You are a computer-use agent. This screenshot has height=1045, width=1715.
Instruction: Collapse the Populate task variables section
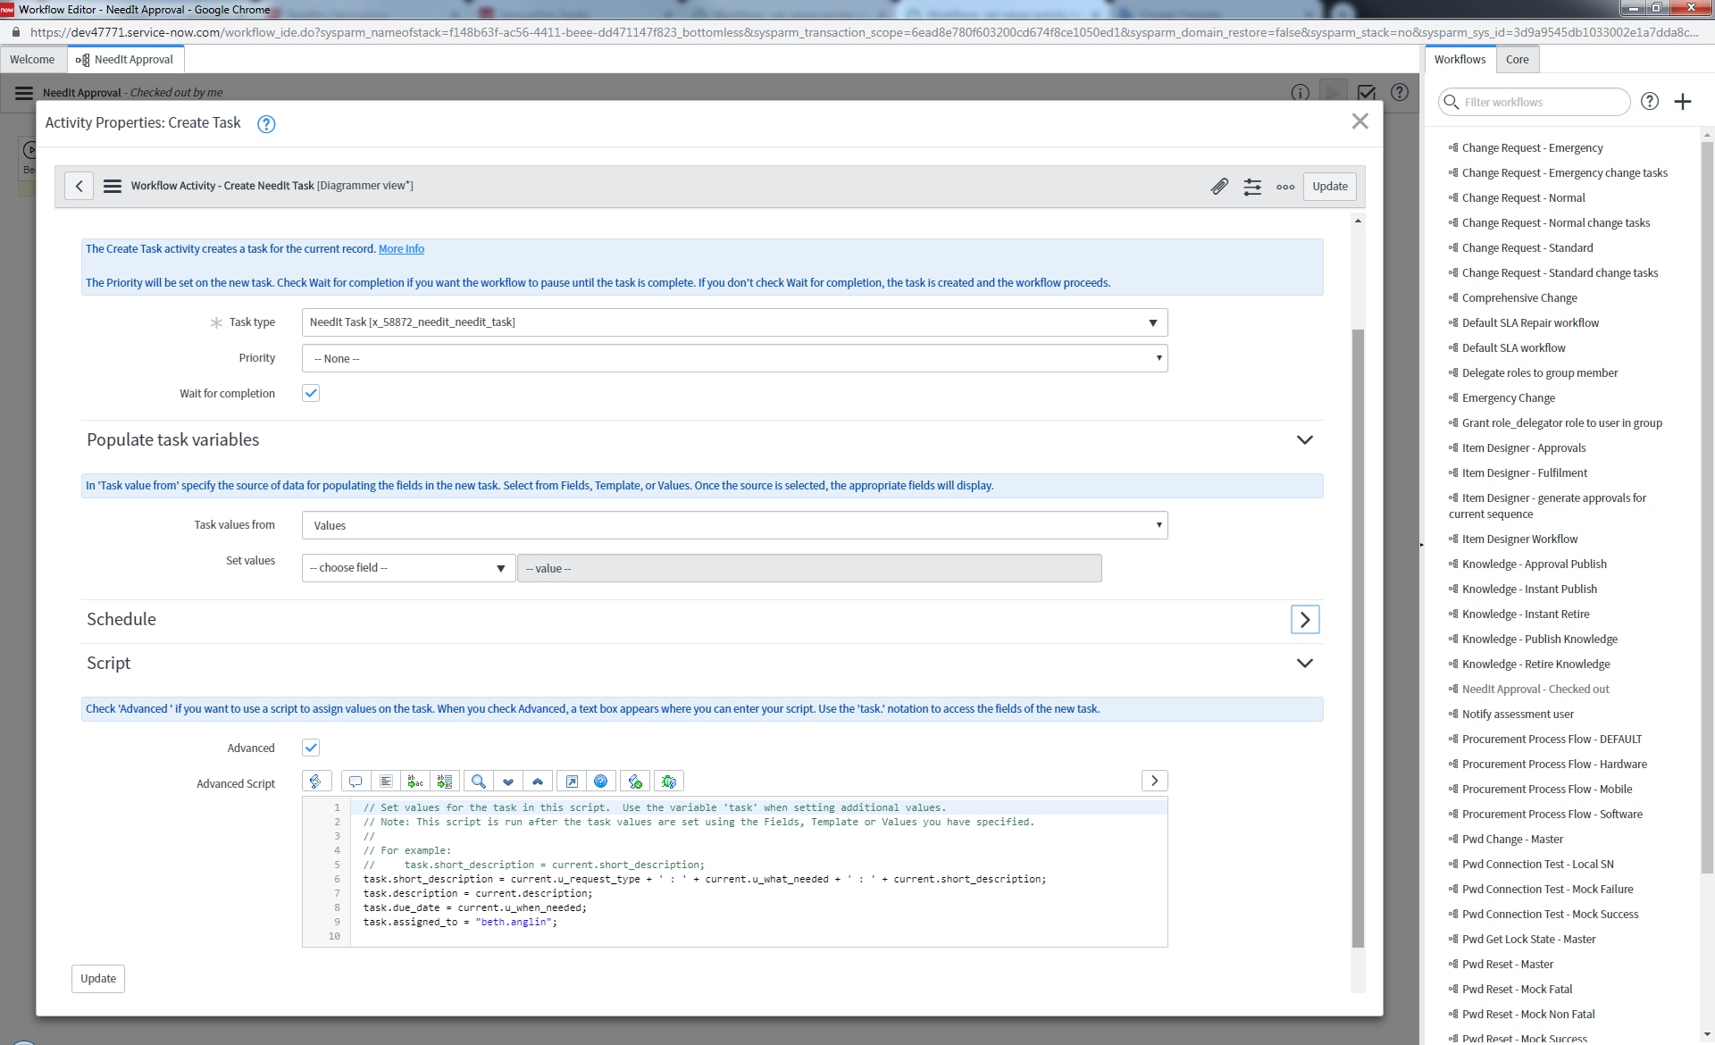[x=1304, y=439]
